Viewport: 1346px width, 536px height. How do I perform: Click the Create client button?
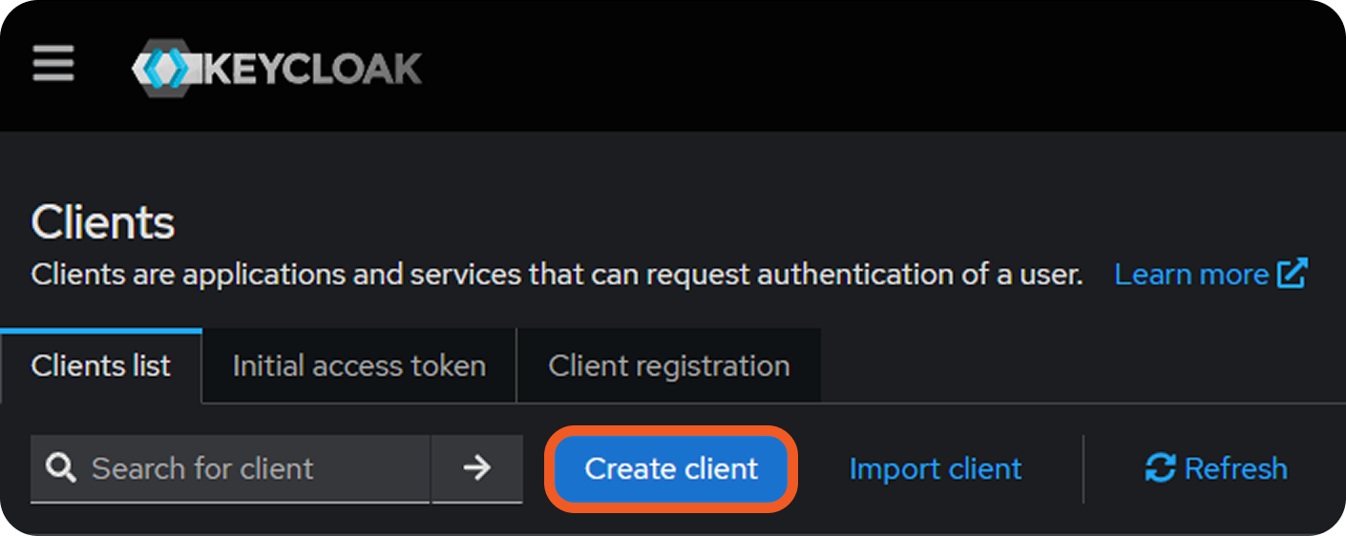coord(671,468)
